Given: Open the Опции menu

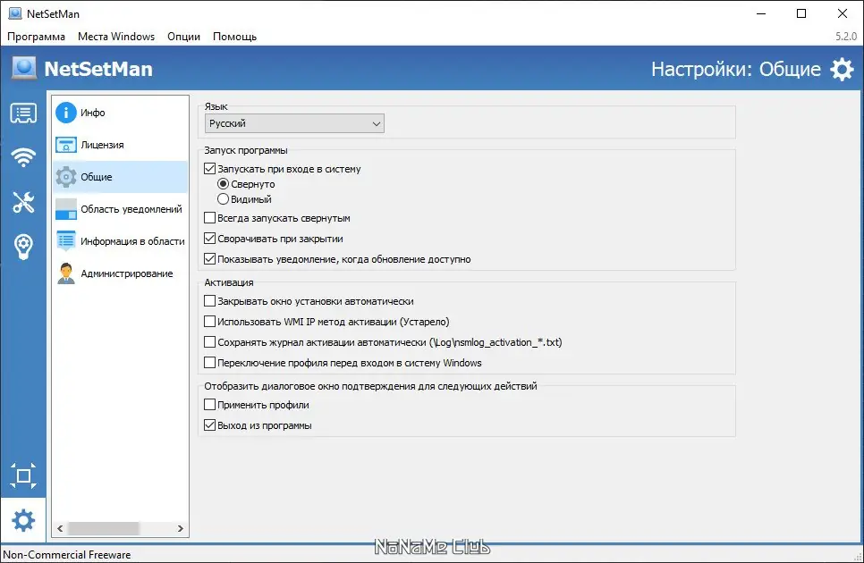Looking at the screenshot, I should (183, 37).
